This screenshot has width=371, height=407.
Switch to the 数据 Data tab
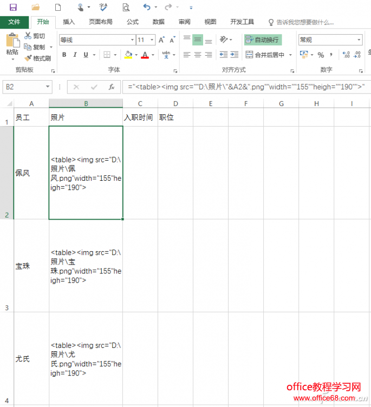tap(159, 22)
